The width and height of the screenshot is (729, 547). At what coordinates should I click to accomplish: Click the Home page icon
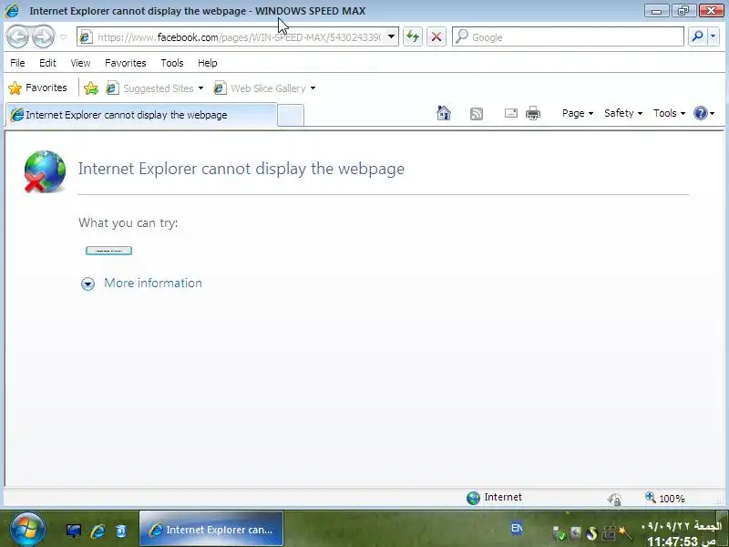[444, 113]
